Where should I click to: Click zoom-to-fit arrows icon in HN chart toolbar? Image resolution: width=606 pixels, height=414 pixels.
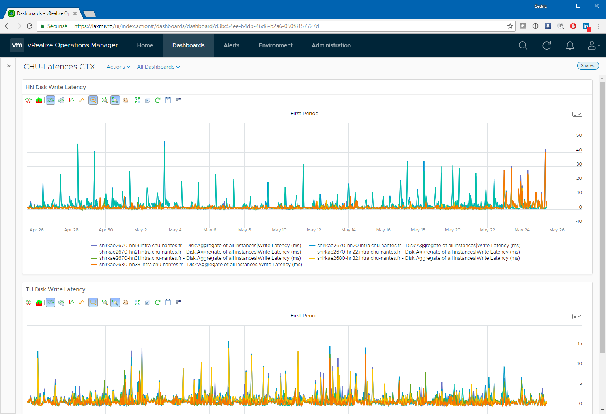137,100
